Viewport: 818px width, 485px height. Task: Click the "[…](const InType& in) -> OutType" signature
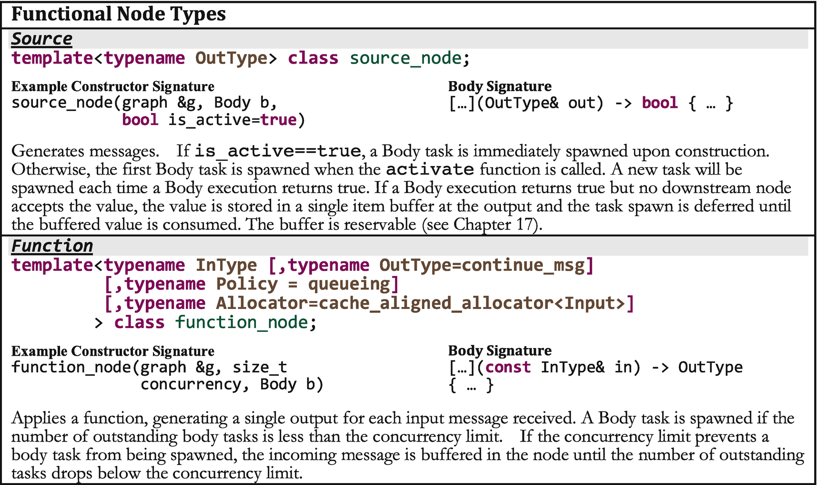[x=596, y=367]
